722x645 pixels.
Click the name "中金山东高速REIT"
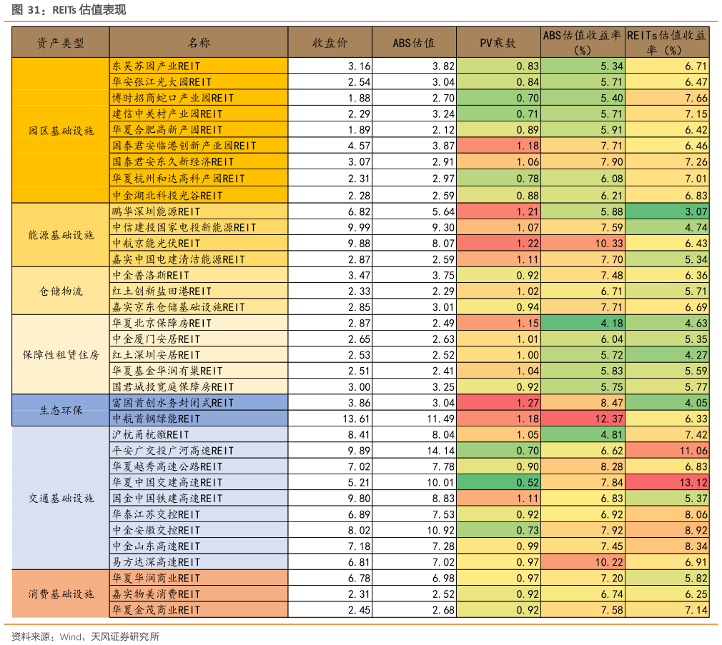click(x=157, y=546)
